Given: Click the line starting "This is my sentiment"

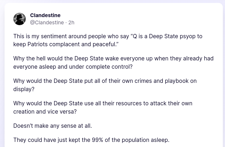Looking at the screenshot, I should (x=107, y=36).
